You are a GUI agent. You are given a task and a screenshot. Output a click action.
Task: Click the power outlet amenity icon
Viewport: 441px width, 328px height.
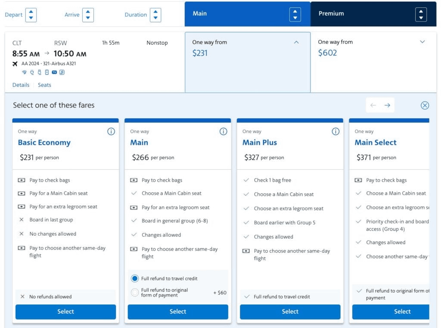[x=32, y=72]
